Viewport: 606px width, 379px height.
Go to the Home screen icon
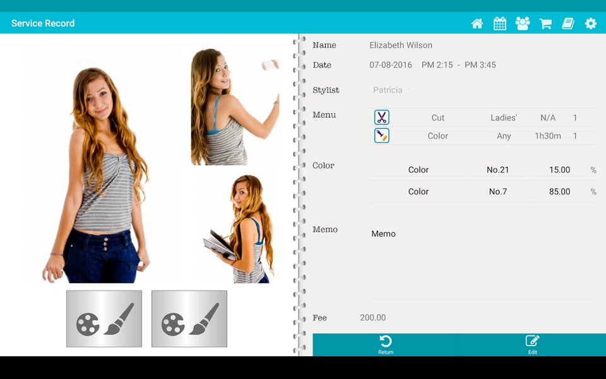click(477, 23)
